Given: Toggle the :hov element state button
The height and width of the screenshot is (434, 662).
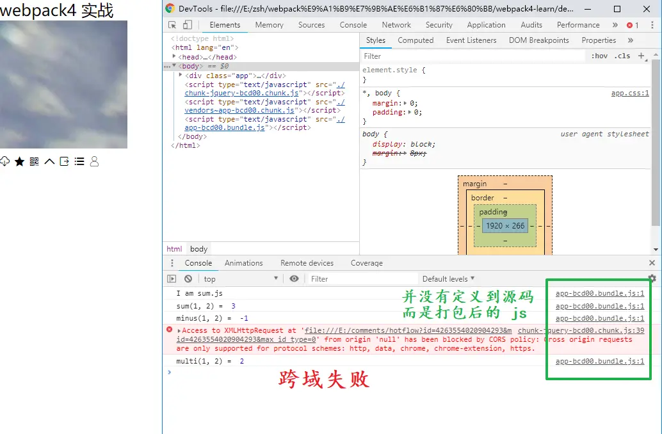Looking at the screenshot, I should (599, 56).
